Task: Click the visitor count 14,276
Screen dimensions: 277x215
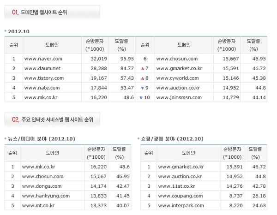Action: (235, 186)
